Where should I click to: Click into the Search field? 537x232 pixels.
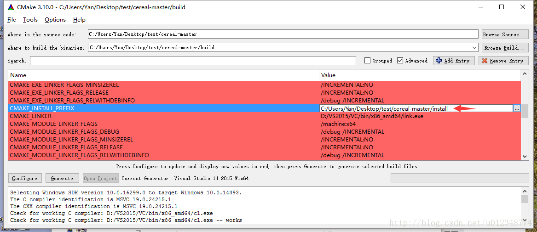click(x=193, y=61)
